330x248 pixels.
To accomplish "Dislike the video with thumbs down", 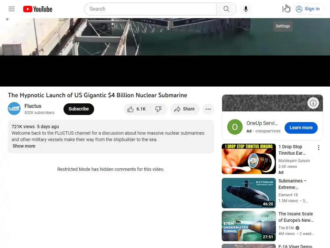I will click(x=159, y=109).
